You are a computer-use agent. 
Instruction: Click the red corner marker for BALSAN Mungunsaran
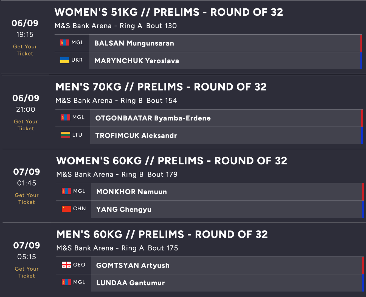(x=361, y=43)
